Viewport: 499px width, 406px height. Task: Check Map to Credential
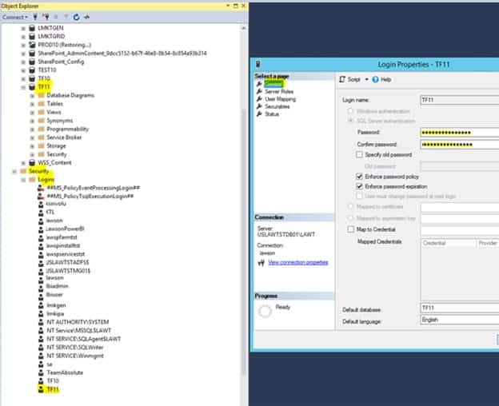pos(351,229)
